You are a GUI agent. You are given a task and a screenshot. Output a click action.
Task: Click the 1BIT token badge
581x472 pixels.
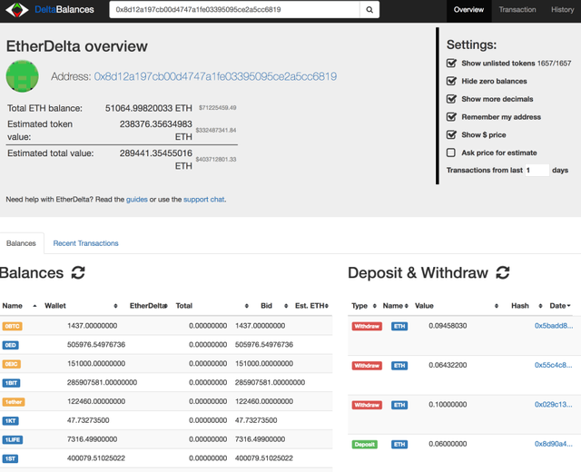[12, 383]
